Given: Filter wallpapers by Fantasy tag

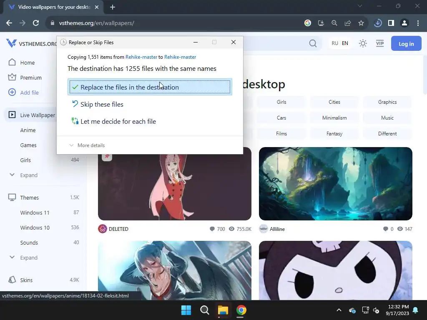Looking at the screenshot, I should (x=334, y=134).
